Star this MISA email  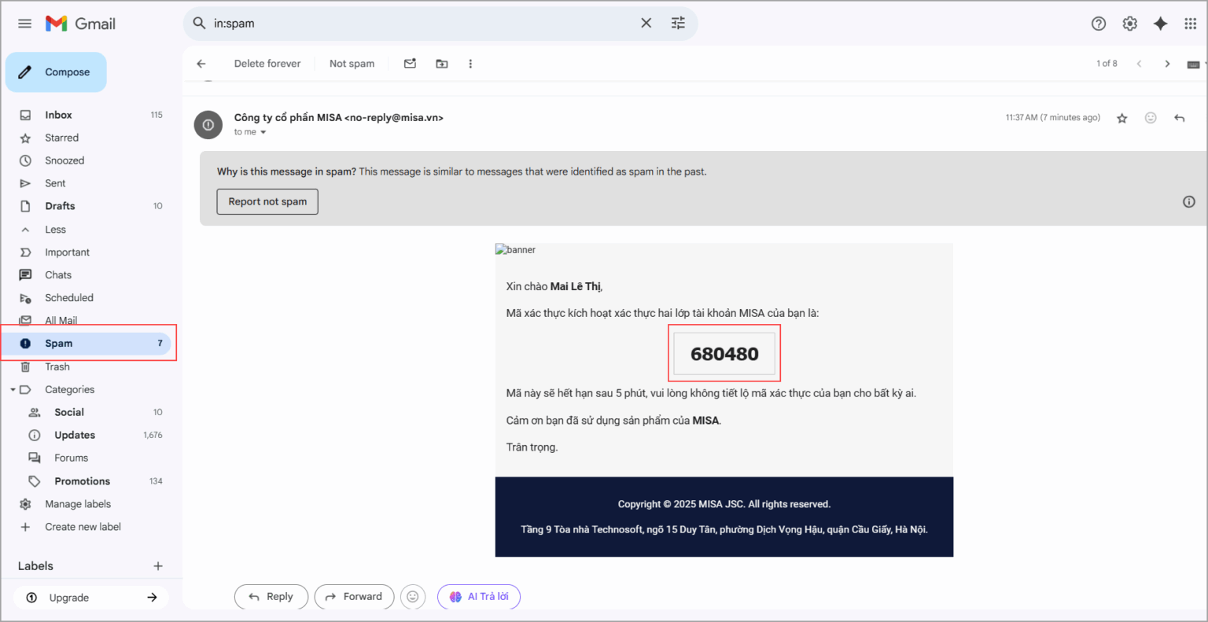point(1121,118)
